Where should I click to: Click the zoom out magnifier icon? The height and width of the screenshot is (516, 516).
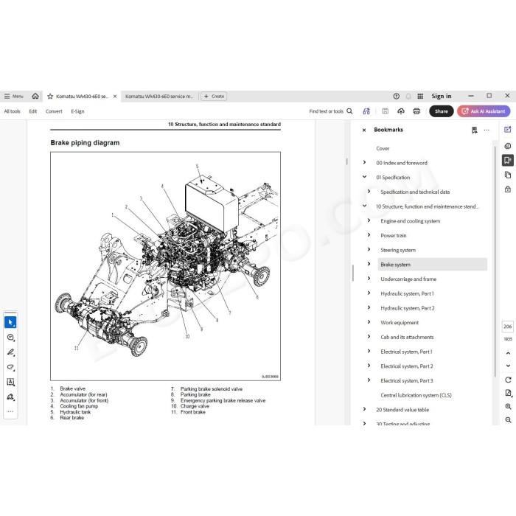[x=508, y=420]
